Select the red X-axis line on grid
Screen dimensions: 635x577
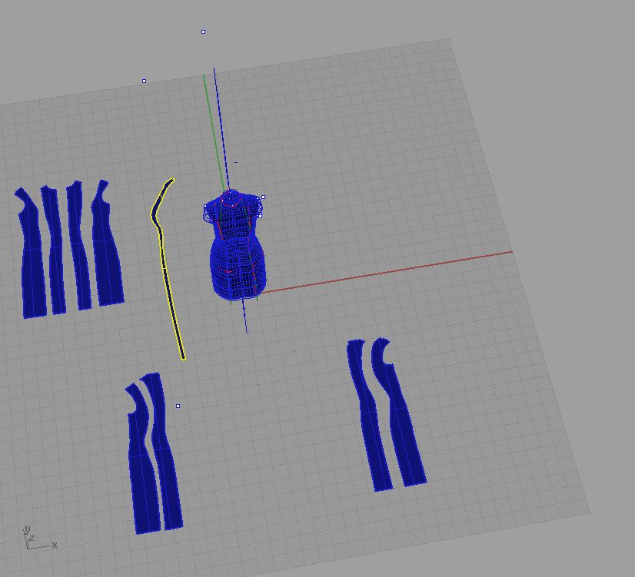pos(387,271)
